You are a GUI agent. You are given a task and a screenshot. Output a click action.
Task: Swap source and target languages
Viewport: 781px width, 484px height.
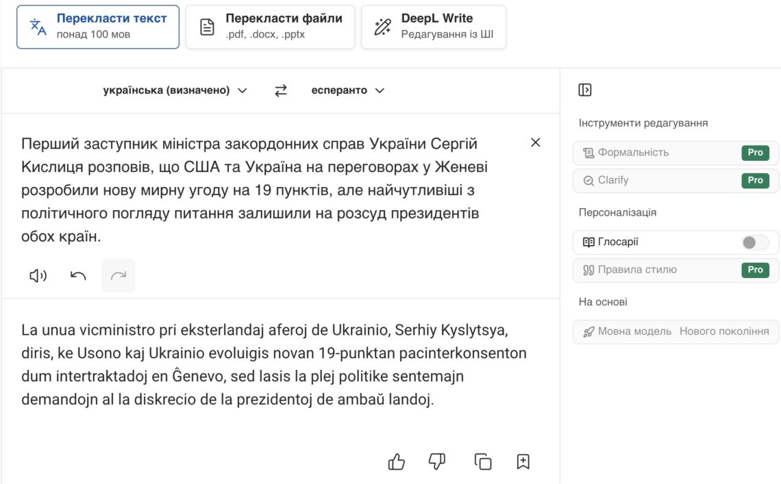tap(281, 90)
